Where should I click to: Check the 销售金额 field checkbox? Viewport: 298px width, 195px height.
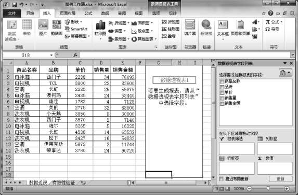(222, 104)
